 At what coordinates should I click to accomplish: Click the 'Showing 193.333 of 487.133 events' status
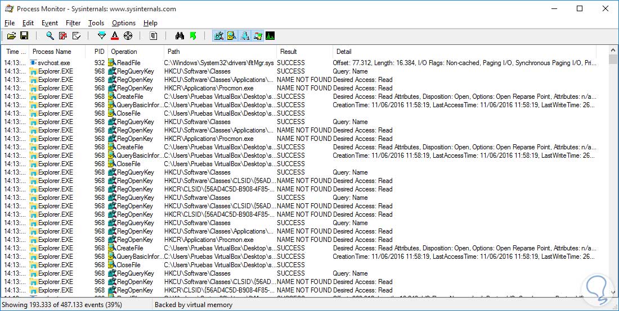point(62,305)
